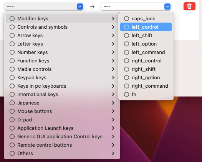The width and height of the screenshot is (202, 162).
Task: Expand Keys in pc keyboards chevron
Action: click(x=113, y=86)
